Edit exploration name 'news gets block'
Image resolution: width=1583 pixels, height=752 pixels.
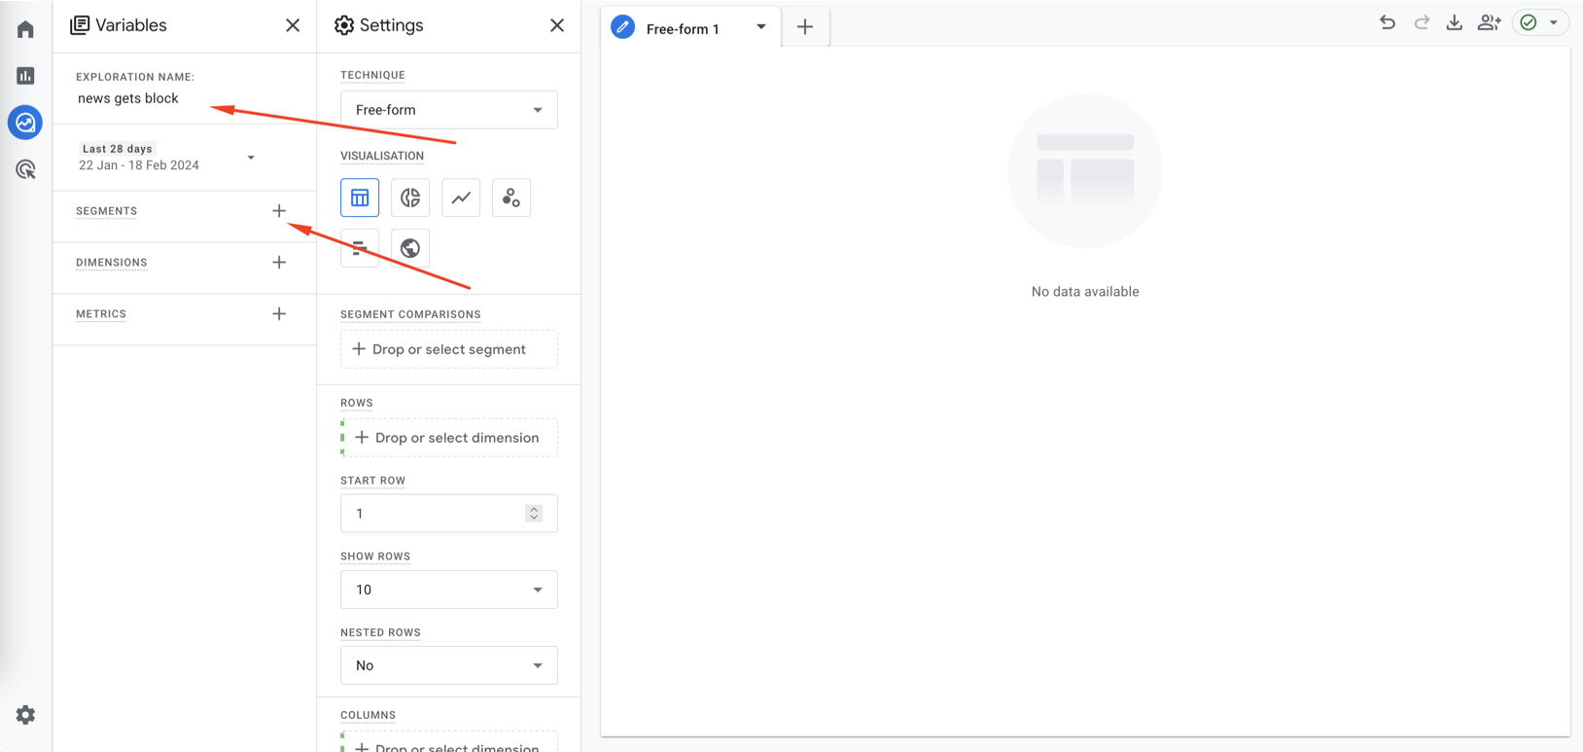(128, 98)
